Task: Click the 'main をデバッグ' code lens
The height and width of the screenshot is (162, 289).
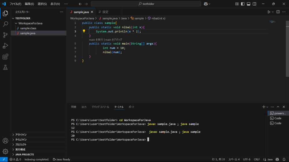Action: (113, 40)
